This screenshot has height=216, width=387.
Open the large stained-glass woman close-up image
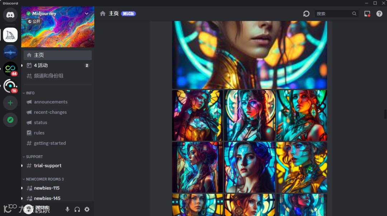coord(249,55)
